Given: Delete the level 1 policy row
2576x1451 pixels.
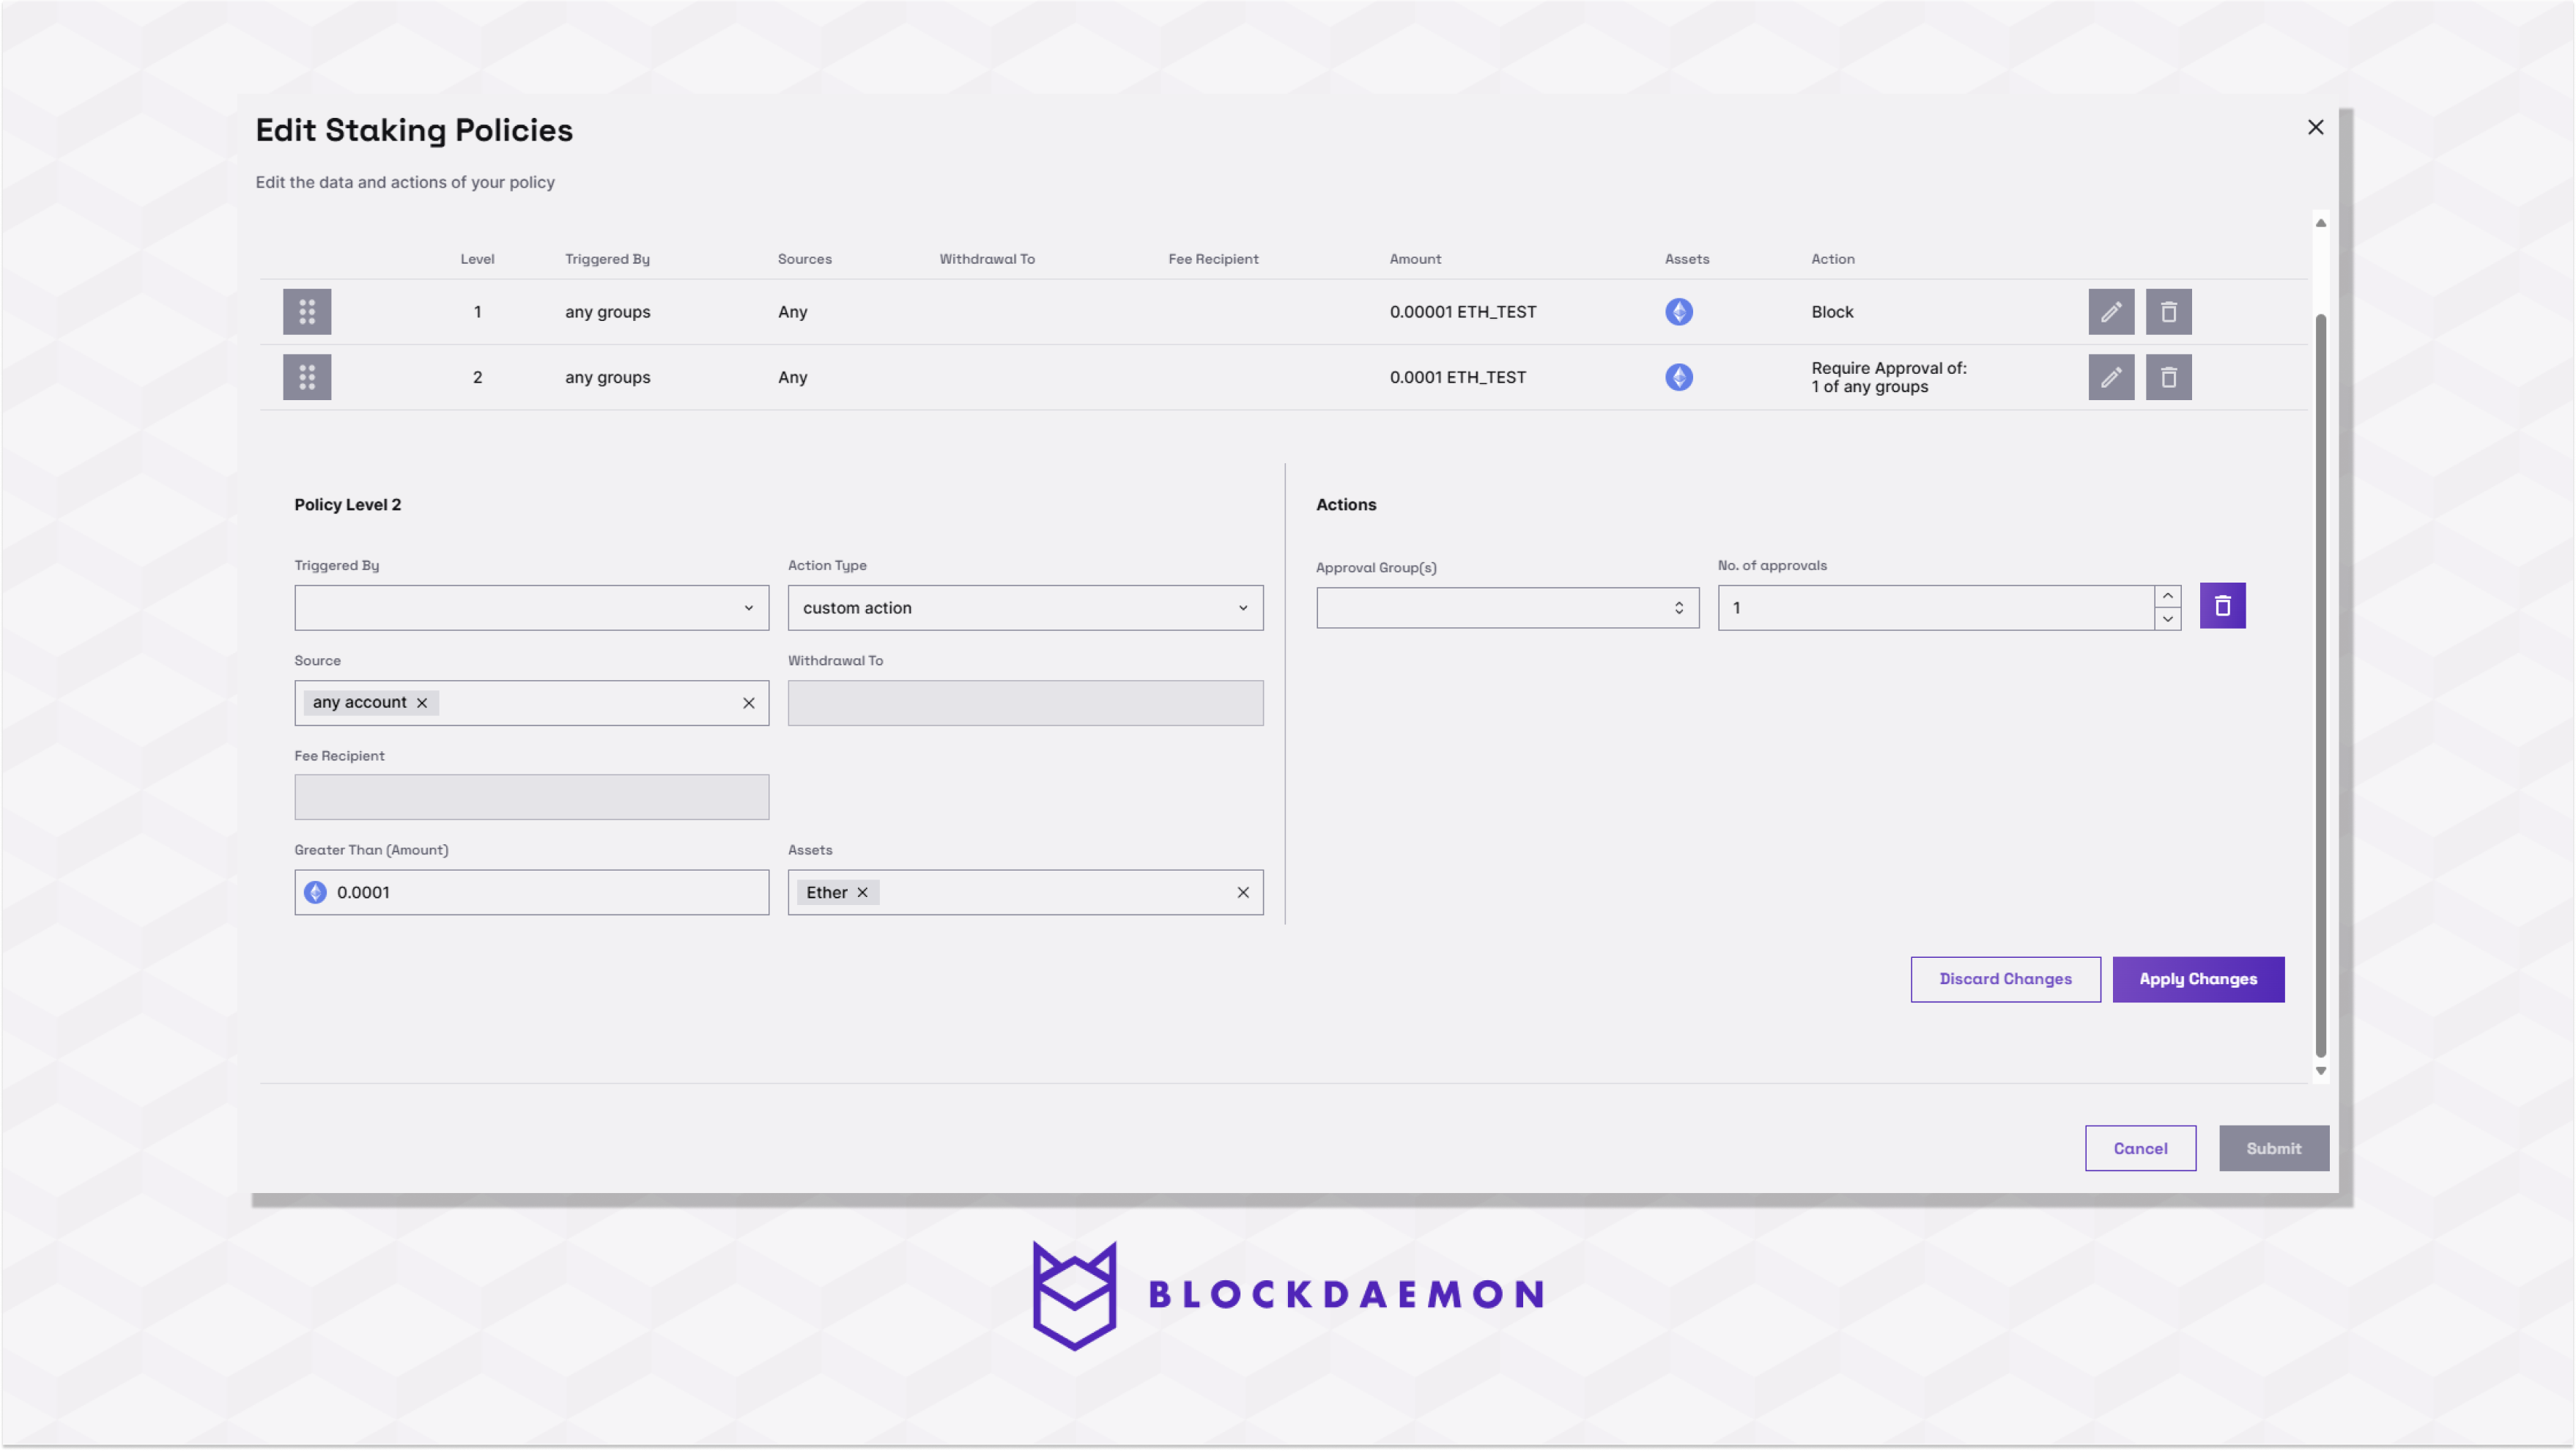Looking at the screenshot, I should [2167, 312].
